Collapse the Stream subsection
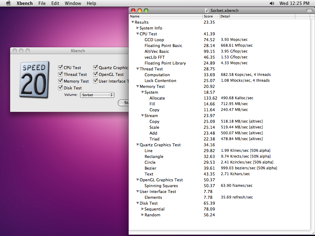315x236 pixels. click(142, 116)
